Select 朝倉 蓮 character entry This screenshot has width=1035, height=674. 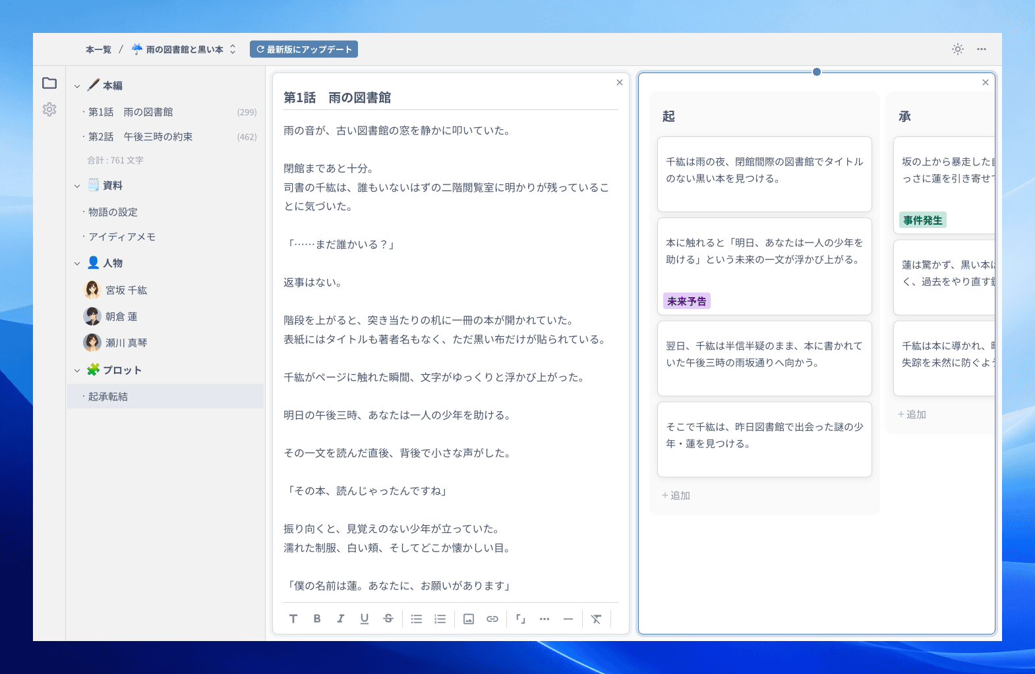point(165,316)
